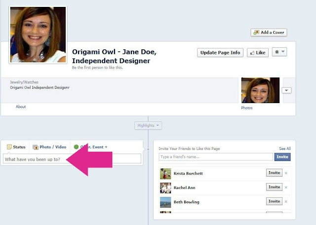Click the page profile picture

(38, 35)
